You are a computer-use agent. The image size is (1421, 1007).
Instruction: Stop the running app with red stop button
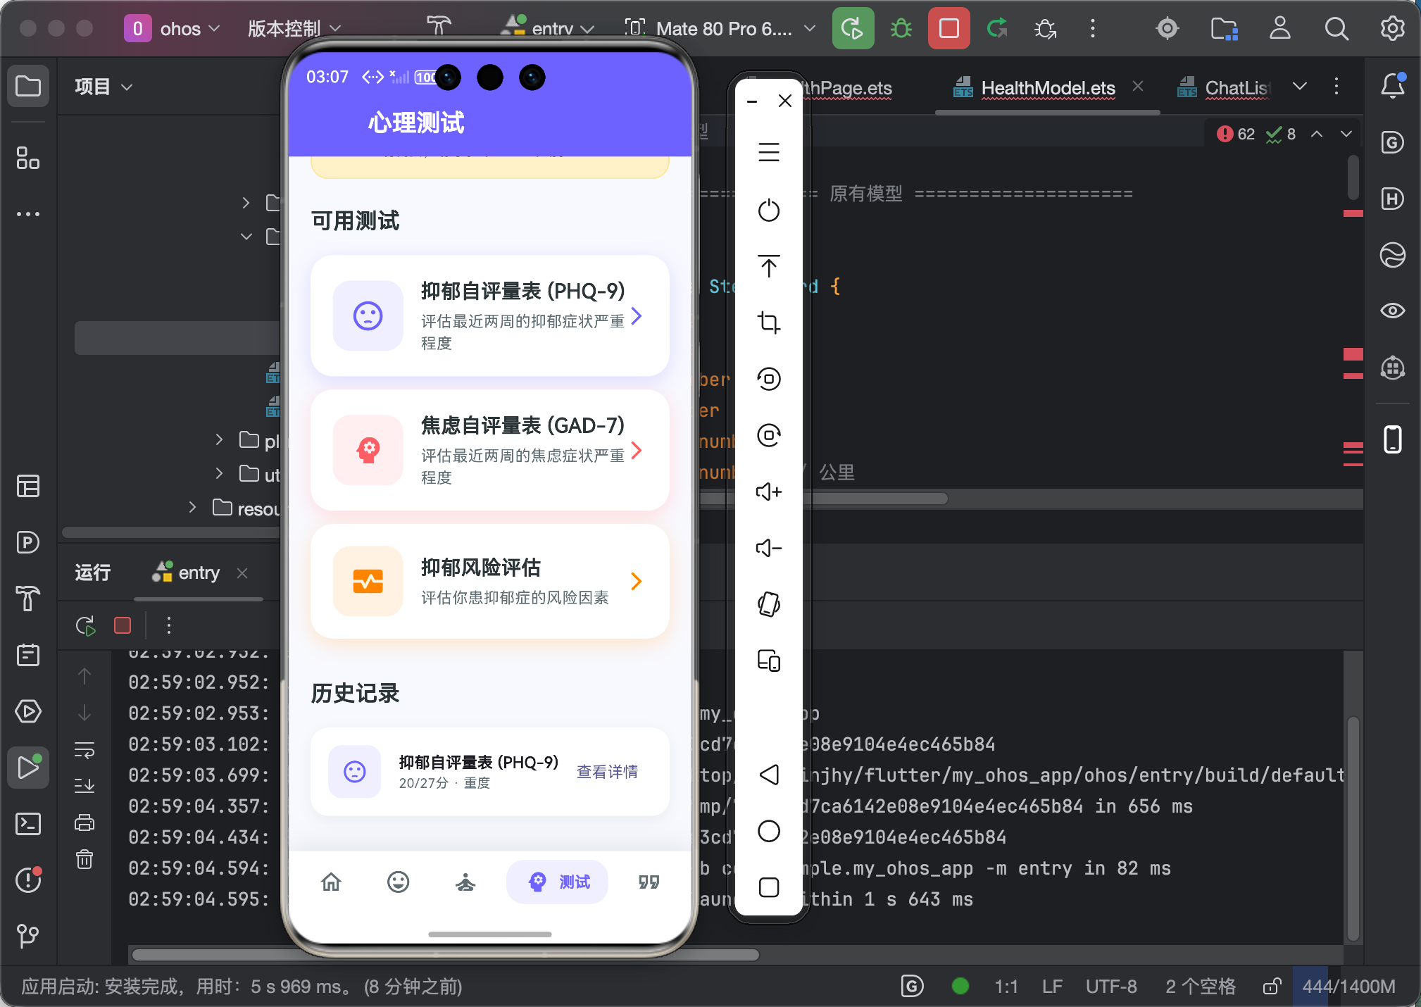pos(949,28)
